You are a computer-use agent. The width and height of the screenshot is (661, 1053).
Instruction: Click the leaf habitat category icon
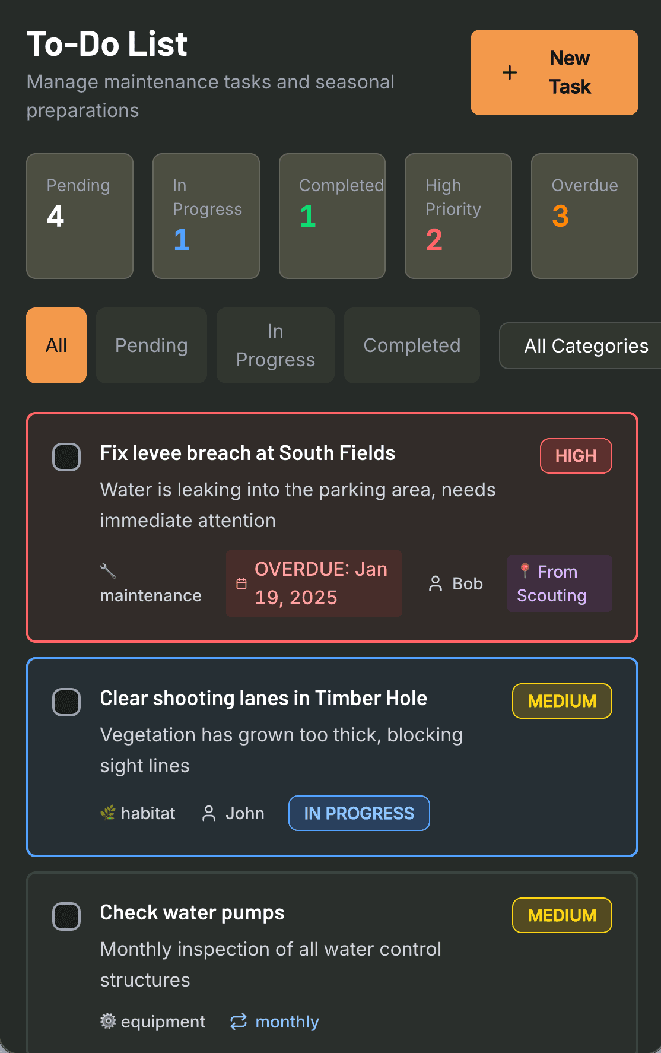[108, 813]
